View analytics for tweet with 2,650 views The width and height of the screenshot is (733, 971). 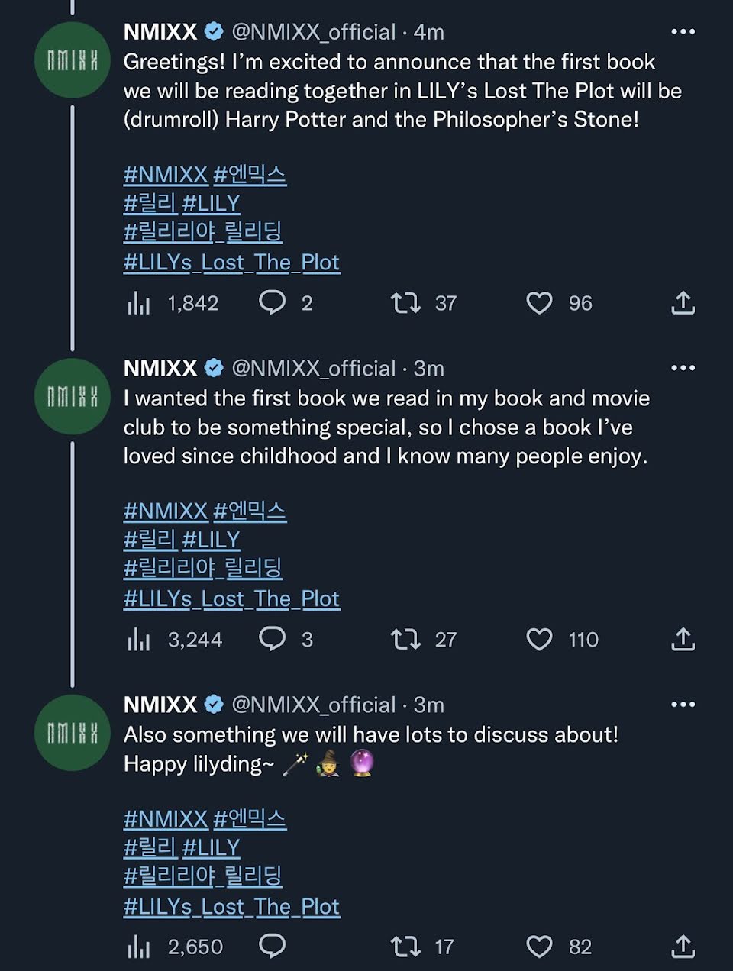139,947
